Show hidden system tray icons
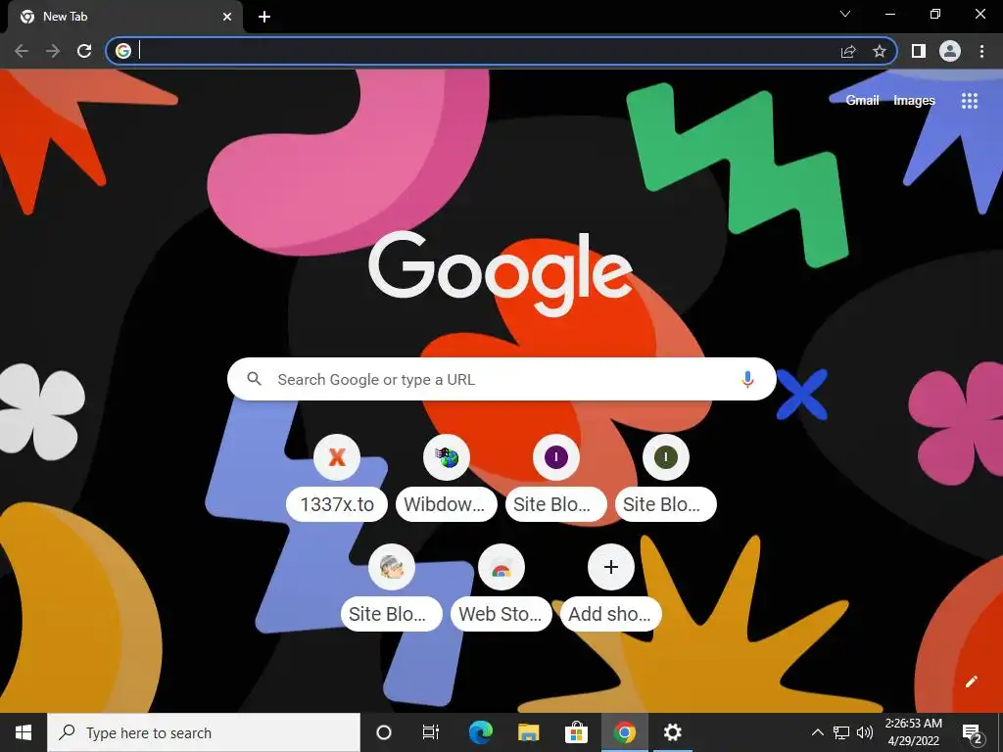 tap(818, 732)
